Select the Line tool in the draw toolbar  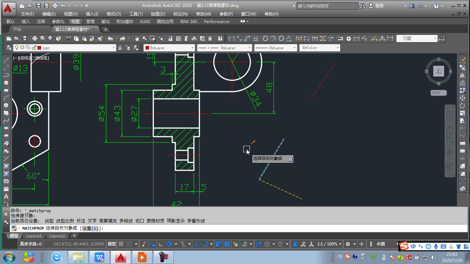(x=6, y=60)
